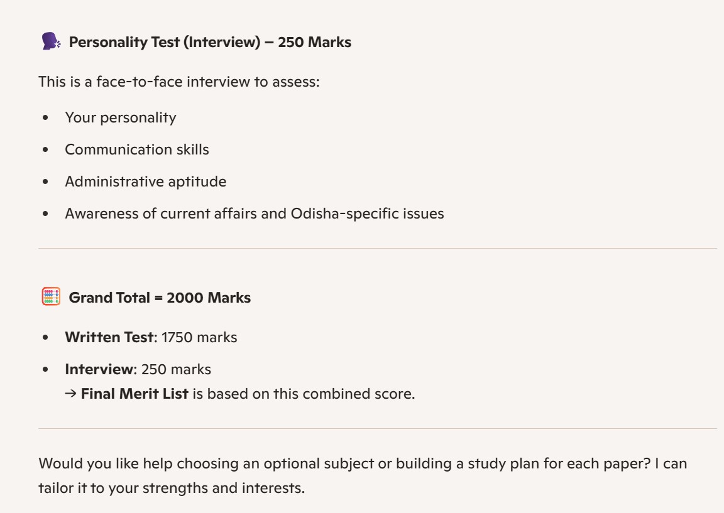
Task: Click the divider line above the closing question
Action: point(377,429)
